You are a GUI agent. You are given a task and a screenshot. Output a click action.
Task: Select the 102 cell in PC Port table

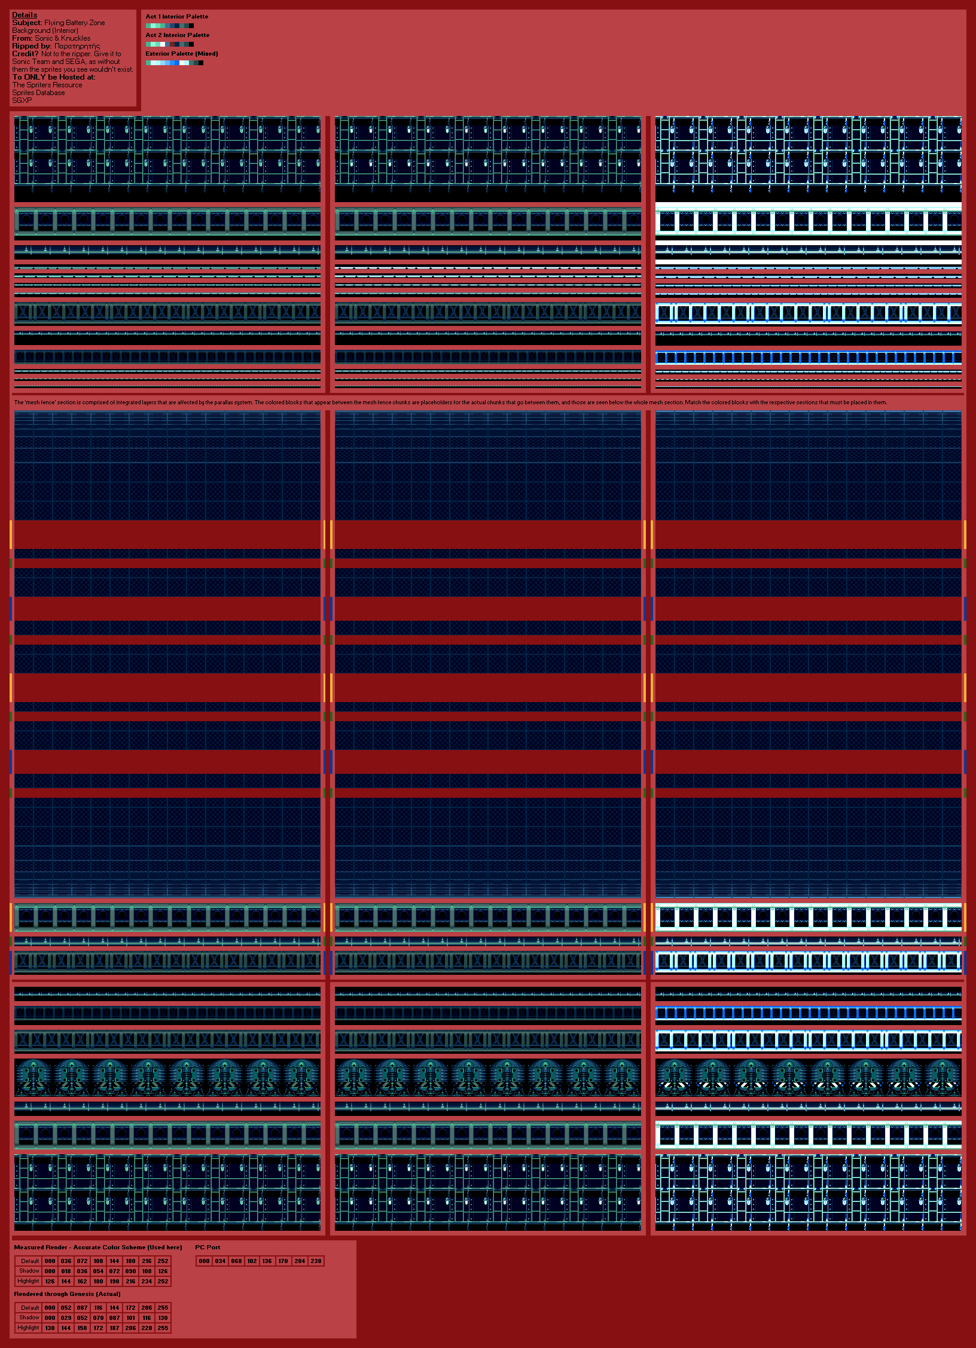(252, 1261)
